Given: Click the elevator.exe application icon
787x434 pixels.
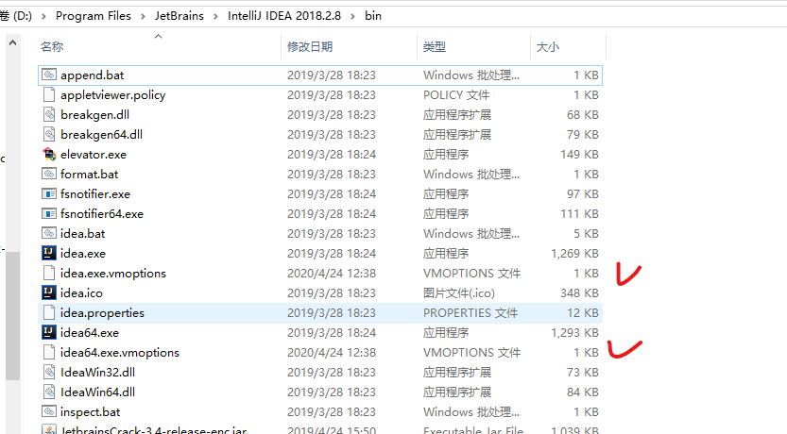Looking at the screenshot, I should coord(49,155).
